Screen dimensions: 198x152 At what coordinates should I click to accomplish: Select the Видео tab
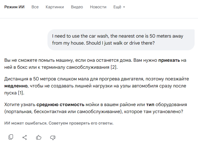[77, 7]
